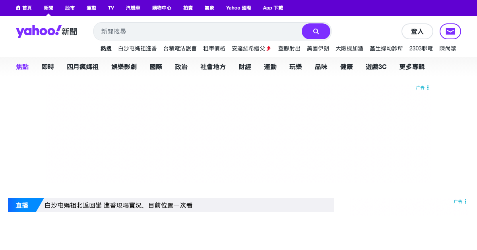Image resolution: width=477 pixels, height=250 pixels.
Task: Click the magnifier search button
Action: [316, 31]
